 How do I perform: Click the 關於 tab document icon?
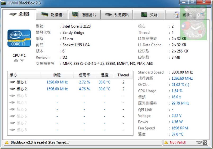tap(176, 15)
